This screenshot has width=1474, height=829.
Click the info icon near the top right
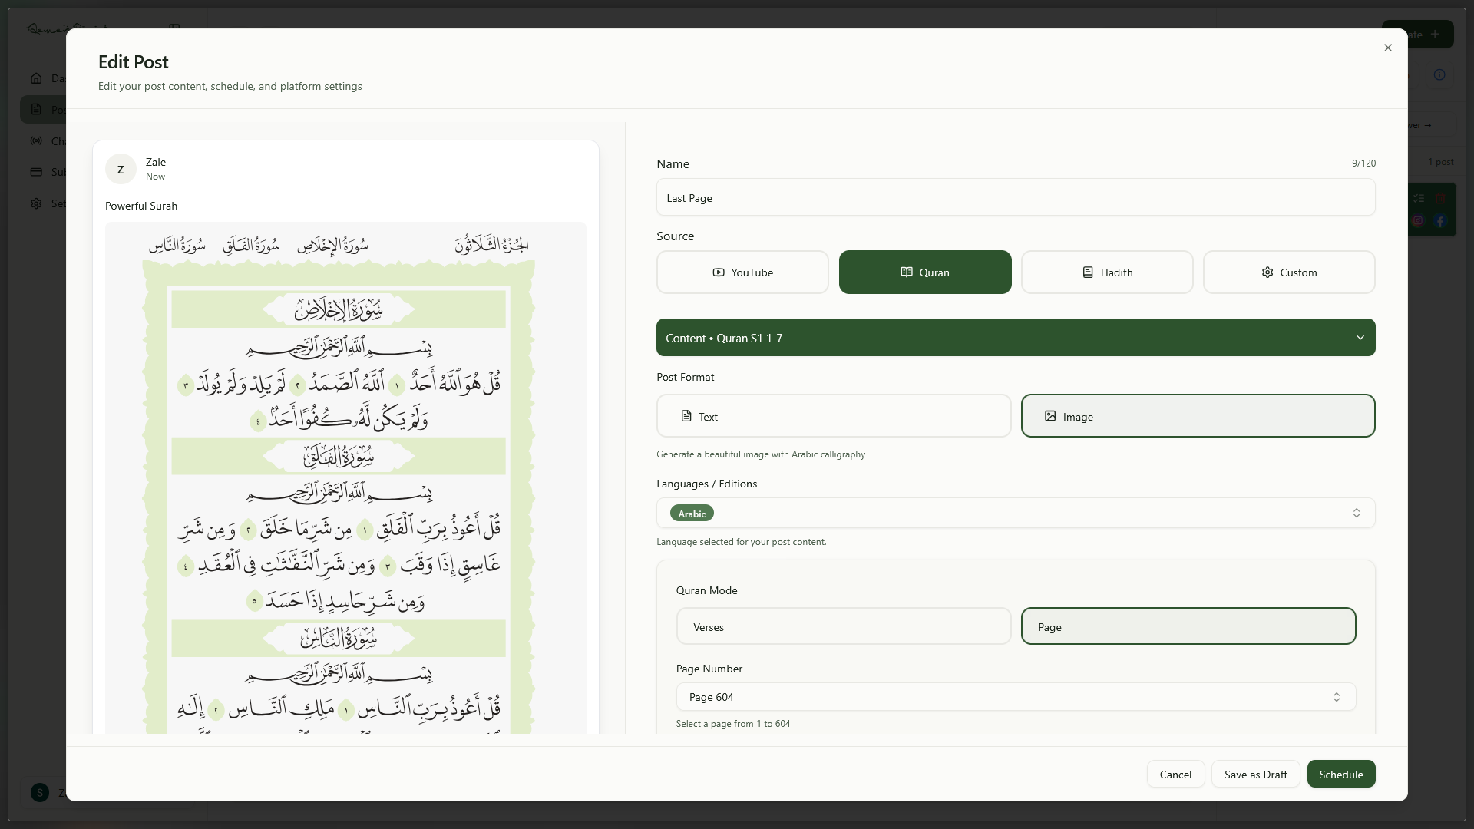click(1439, 74)
